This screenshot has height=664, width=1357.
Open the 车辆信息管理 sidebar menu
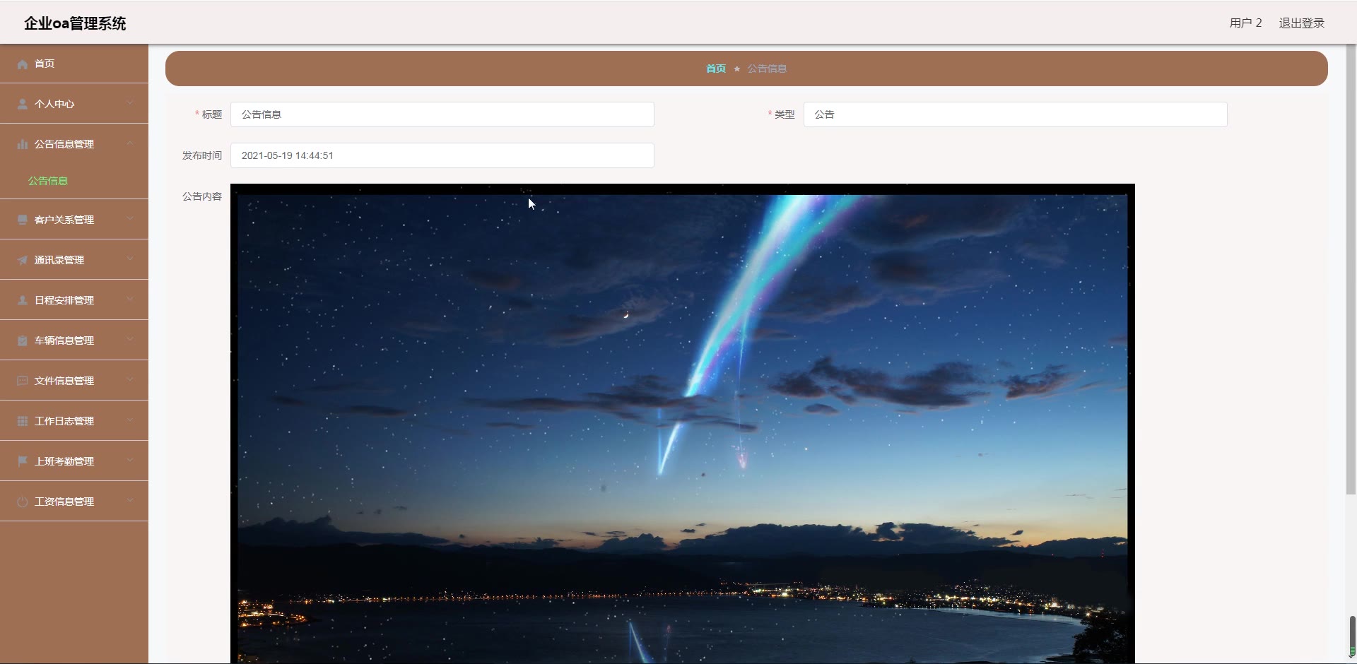coord(74,340)
